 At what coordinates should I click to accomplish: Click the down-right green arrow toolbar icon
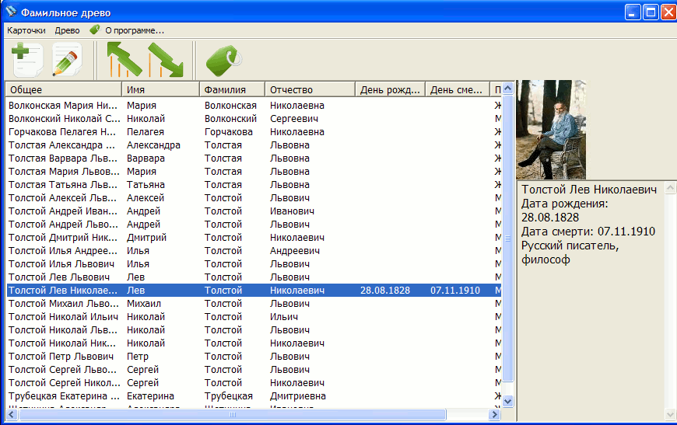coord(165,60)
